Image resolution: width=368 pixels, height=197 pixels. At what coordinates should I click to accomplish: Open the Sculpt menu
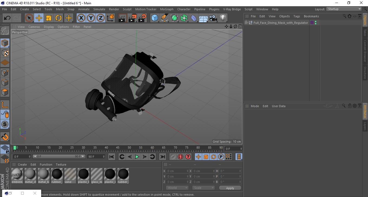[127, 9]
